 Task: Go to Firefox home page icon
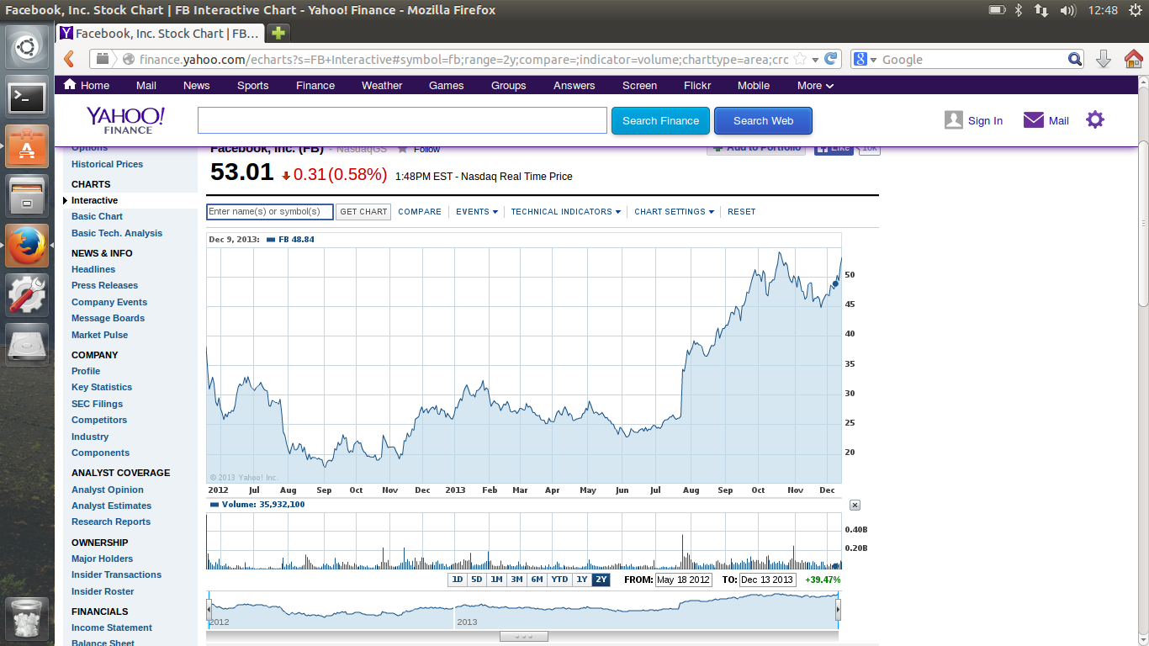pos(1133,59)
